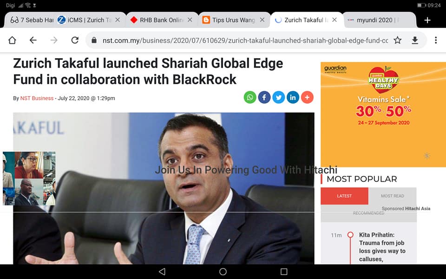The height and width of the screenshot is (279, 446).
Task: Tap Android recent apps square
Action: (284, 272)
